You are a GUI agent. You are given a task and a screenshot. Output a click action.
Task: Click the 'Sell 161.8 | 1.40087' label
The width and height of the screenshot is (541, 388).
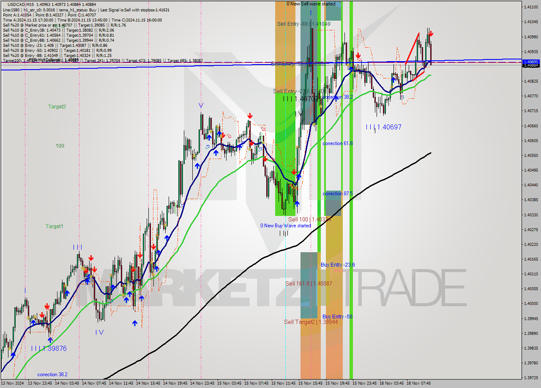309,283
